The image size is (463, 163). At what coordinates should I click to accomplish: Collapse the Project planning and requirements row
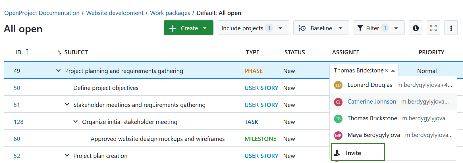tap(58, 70)
